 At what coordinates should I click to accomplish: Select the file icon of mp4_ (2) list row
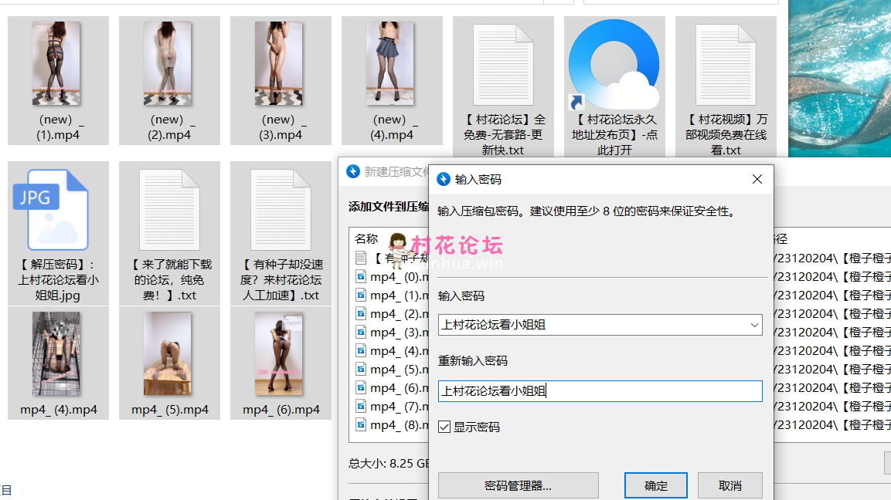click(x=361, y=314)
